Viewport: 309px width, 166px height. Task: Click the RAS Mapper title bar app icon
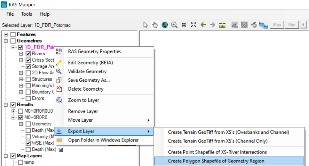click(x=4, y=4)
